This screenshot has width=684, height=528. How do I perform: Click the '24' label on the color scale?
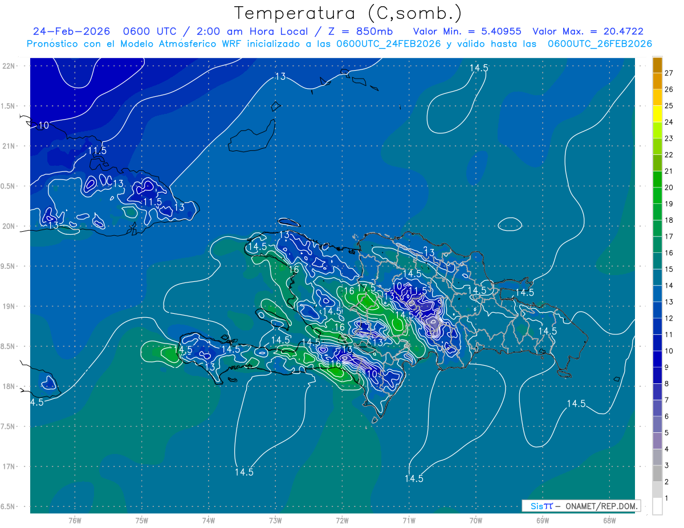(669, 122)
